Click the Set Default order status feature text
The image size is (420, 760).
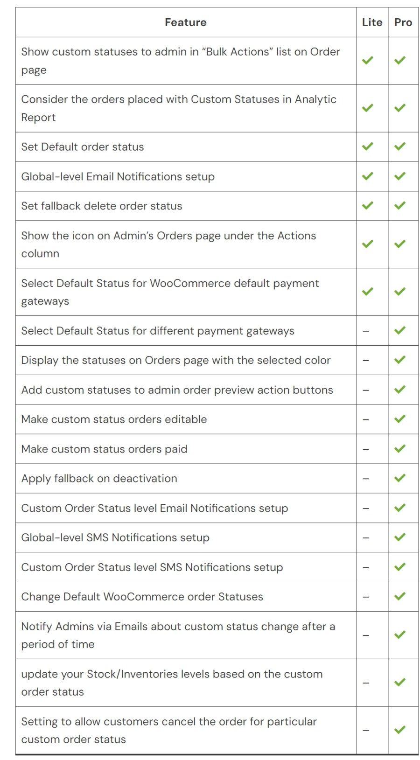pyautogui.click(x=83, y=147)
